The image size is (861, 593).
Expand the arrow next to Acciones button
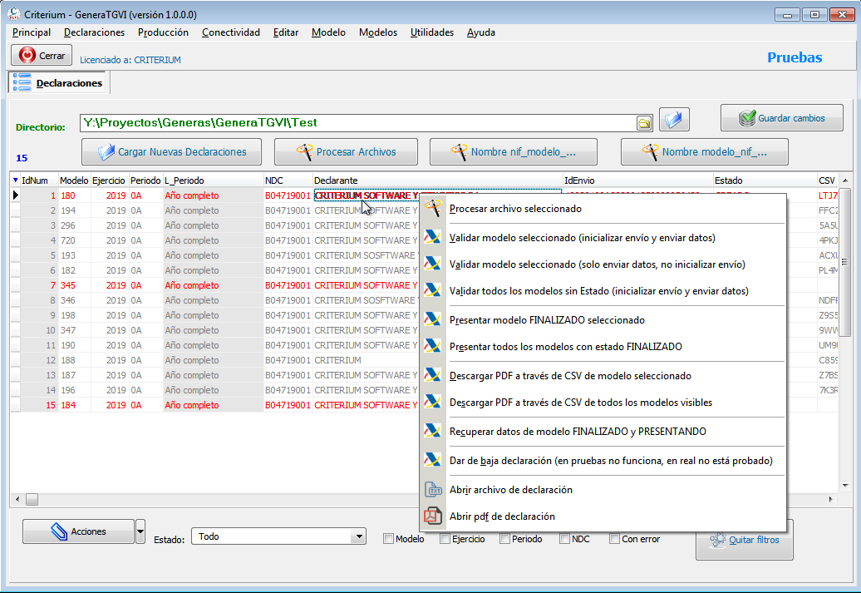coord(140,531)
